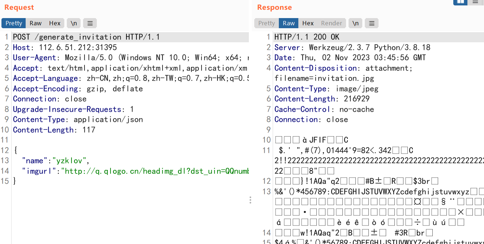The image size is (484, 244).
Task: Open Request panel hamburger options menu
Action: pyautogui.click(x=90, y=23)
